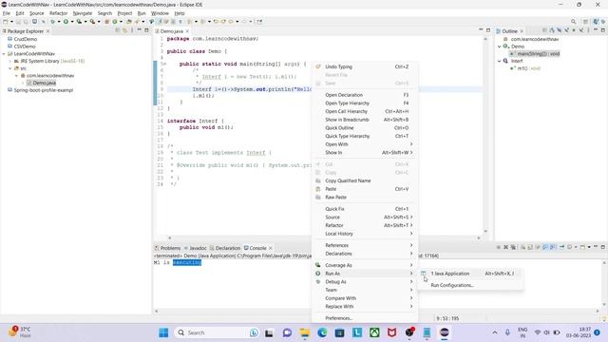
Task: Click the Open Perspective icon
Action: [x=585, y=22]
